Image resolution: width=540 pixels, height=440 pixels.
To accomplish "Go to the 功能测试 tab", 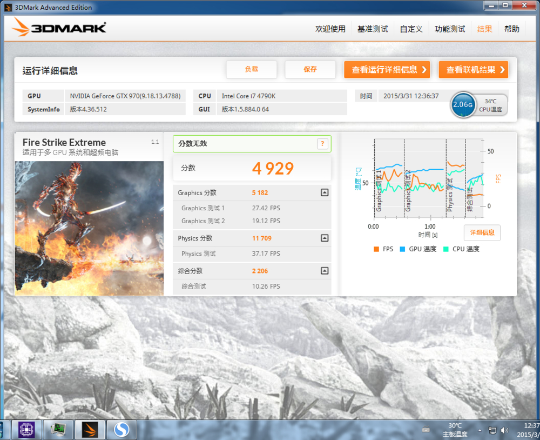I will tap(450, 29).
